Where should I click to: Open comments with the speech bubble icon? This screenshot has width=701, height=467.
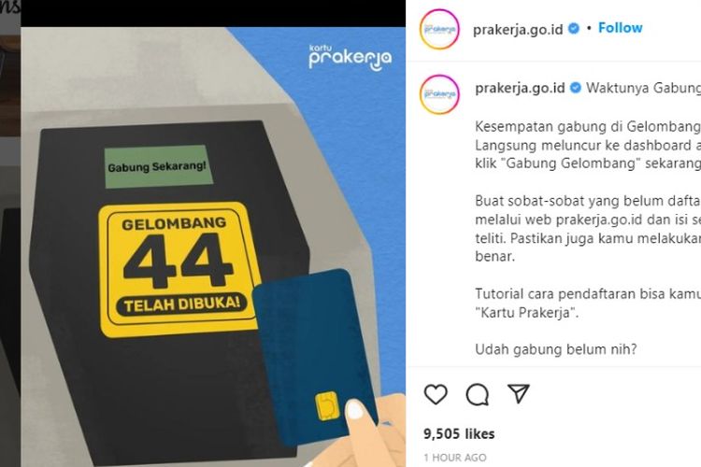pyautogui.click(x=477, y=394)
